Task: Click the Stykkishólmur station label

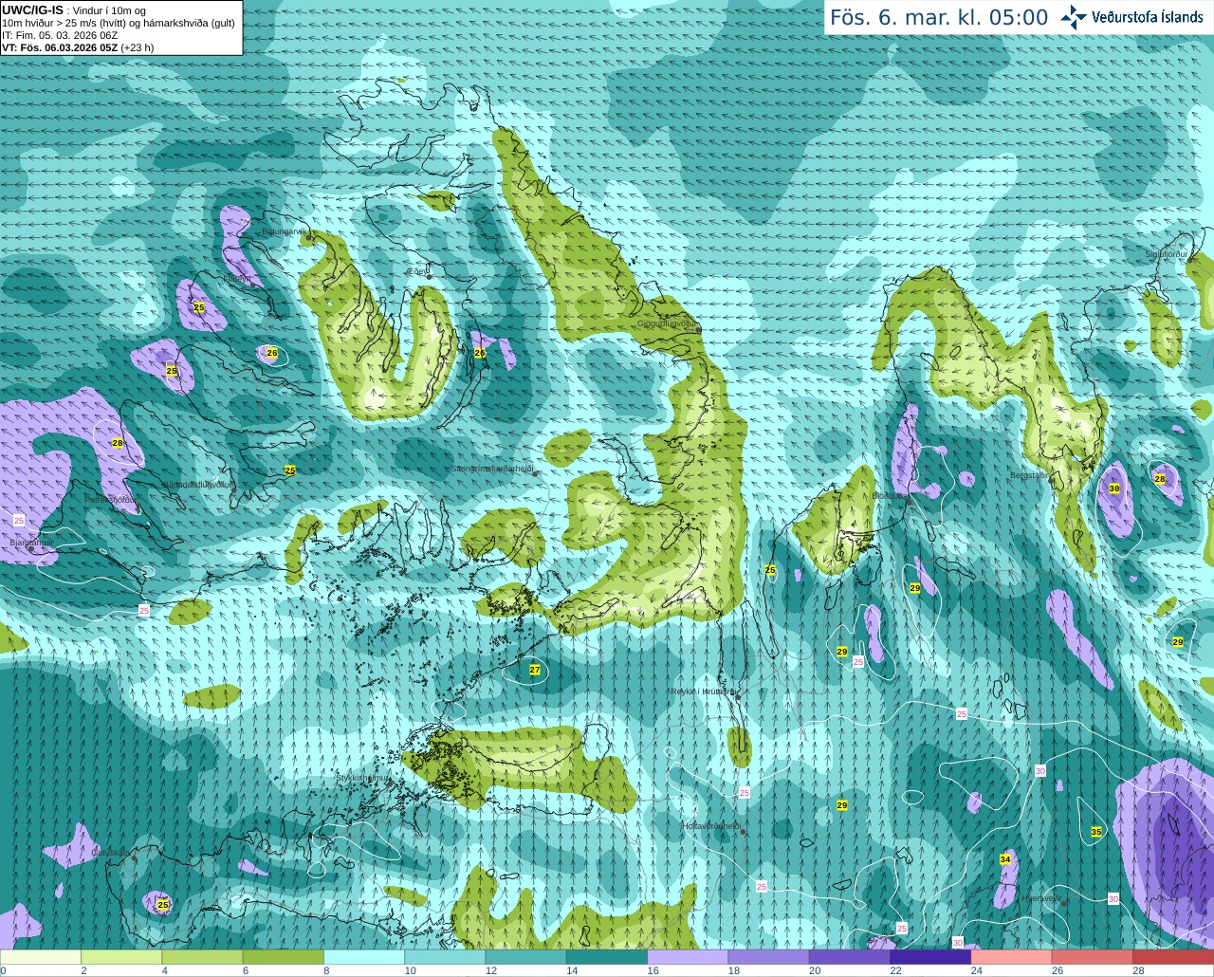Action: (x=362, y=778)
